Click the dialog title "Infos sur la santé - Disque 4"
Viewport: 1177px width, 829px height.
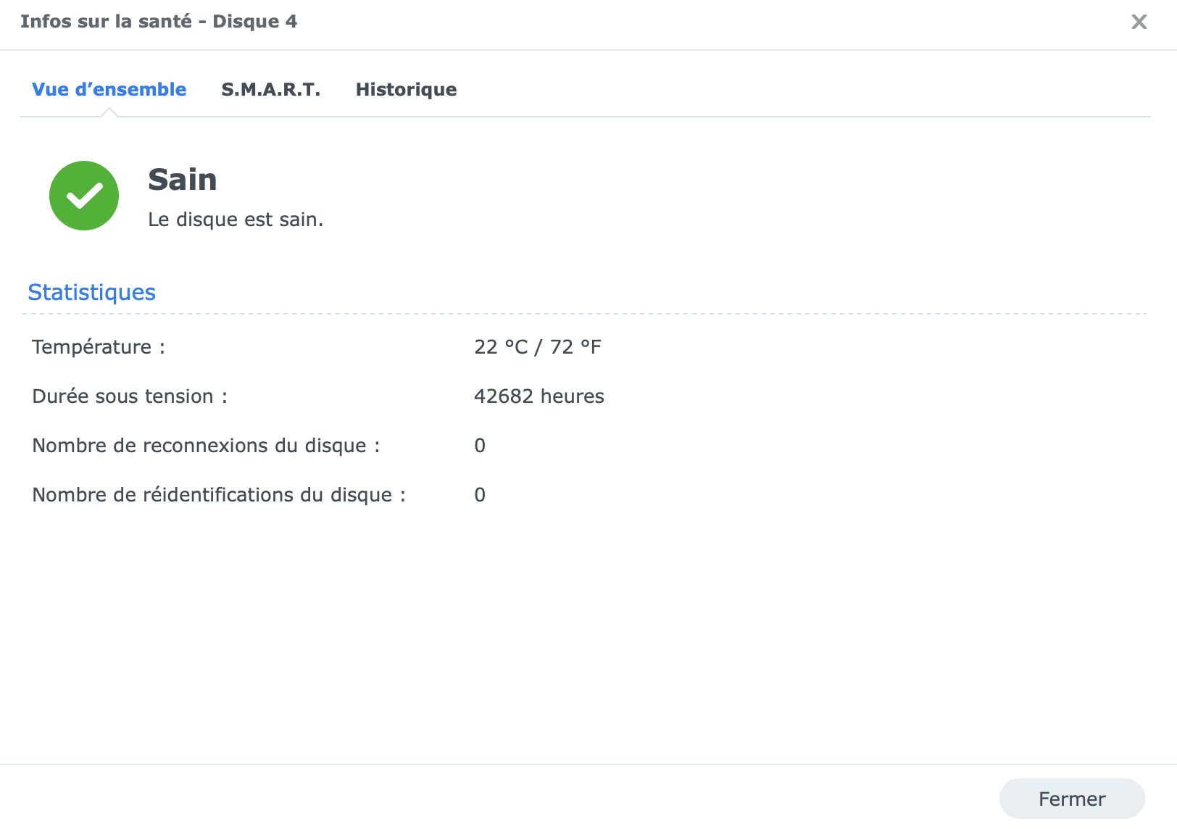click(159, 22)
